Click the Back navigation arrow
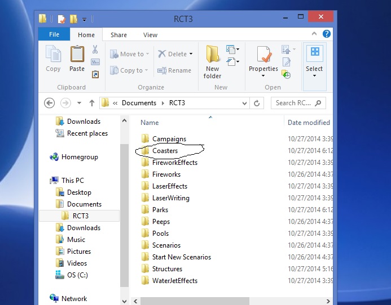The image size is (391, 305). (49, 103)
